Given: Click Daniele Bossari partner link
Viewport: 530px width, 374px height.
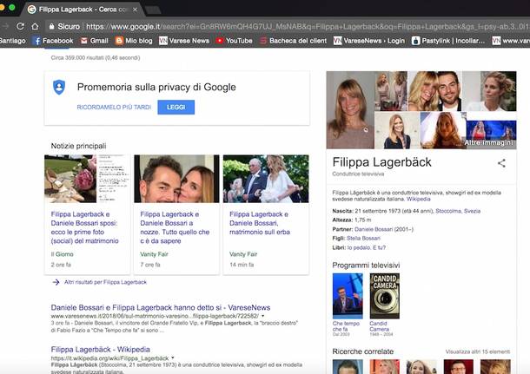Looking at the screenshot, I should 374,229.
